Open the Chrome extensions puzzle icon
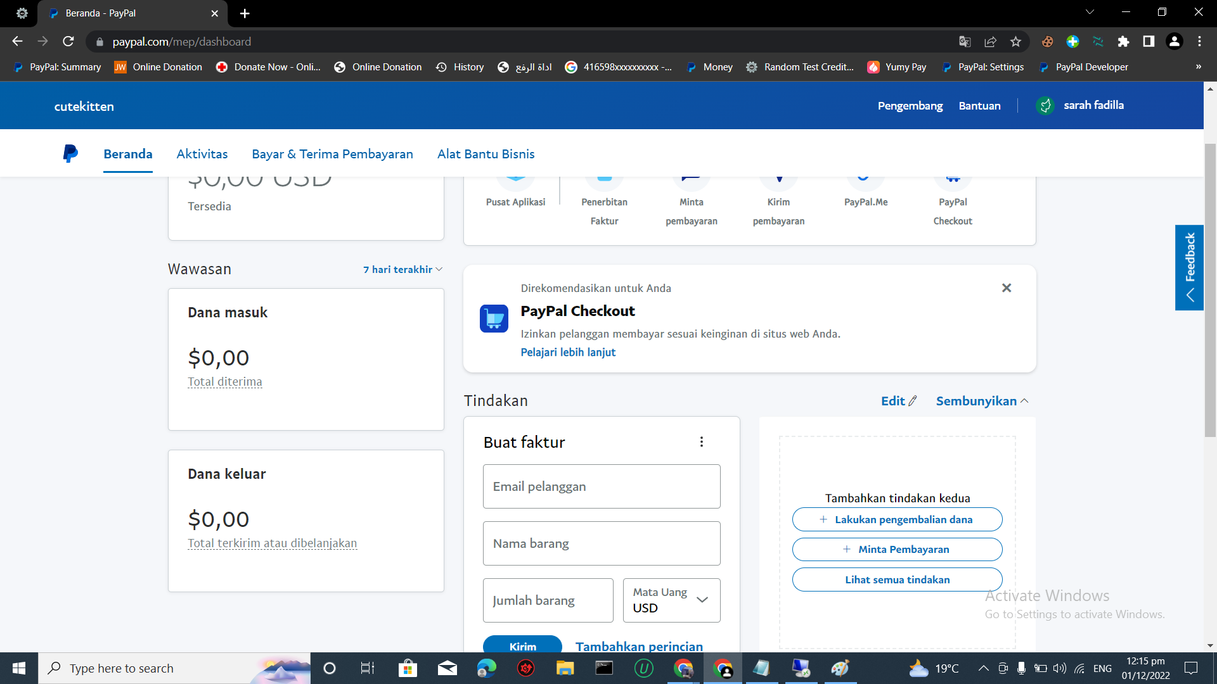The width and height of the screenshot is (1217, 684). 1123,42
